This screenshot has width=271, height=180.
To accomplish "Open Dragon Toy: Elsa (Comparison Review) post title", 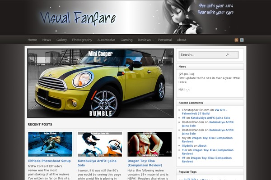I will click(x=145, y=163).
